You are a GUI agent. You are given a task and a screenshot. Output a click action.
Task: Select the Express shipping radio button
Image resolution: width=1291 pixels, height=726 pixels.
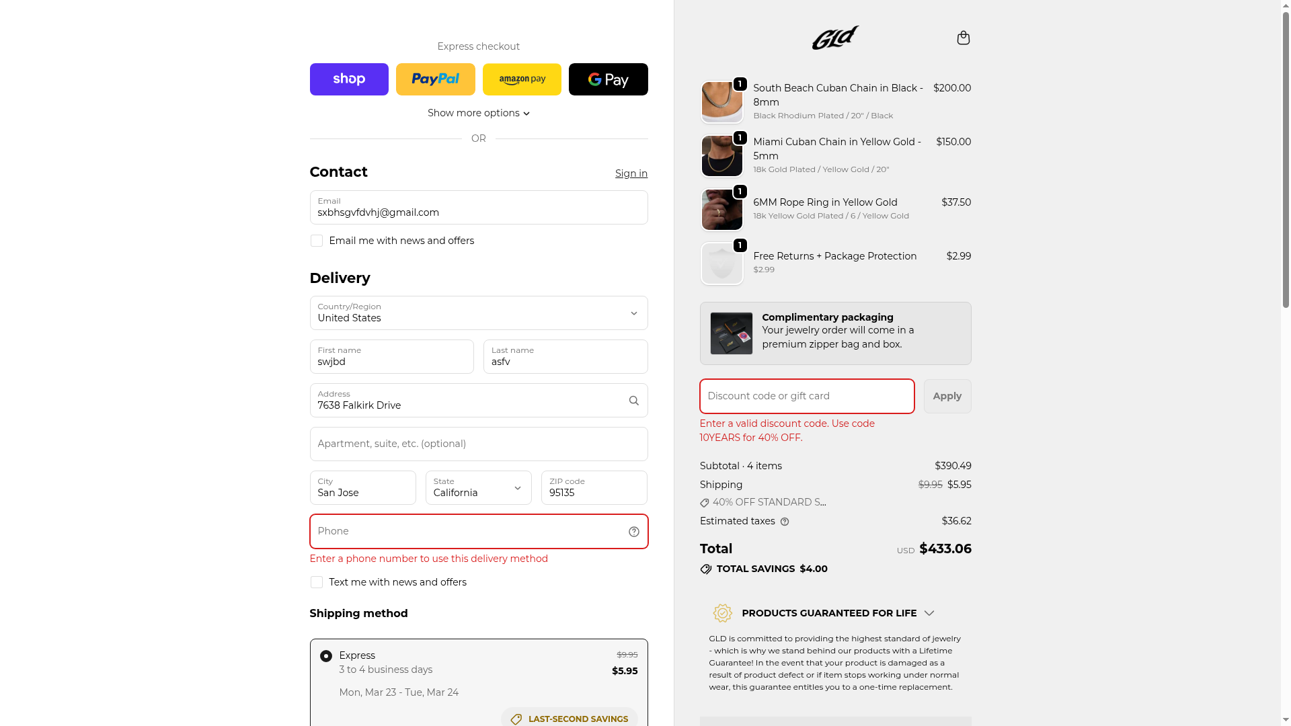[326, 656]
